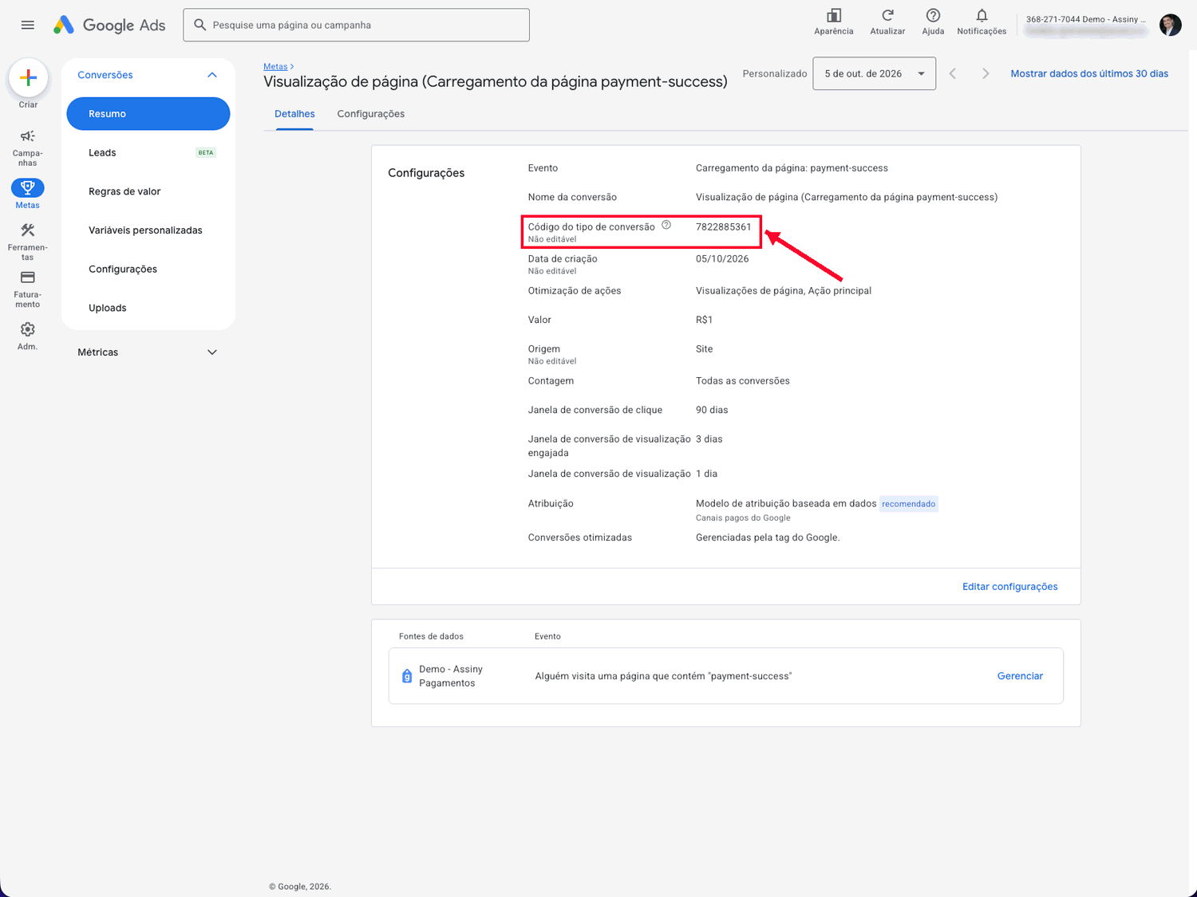Screen dimensions: 1197x897
Task: Select Resumo in the sidebar
Action: pyautogui.click(x=148, y=114)
